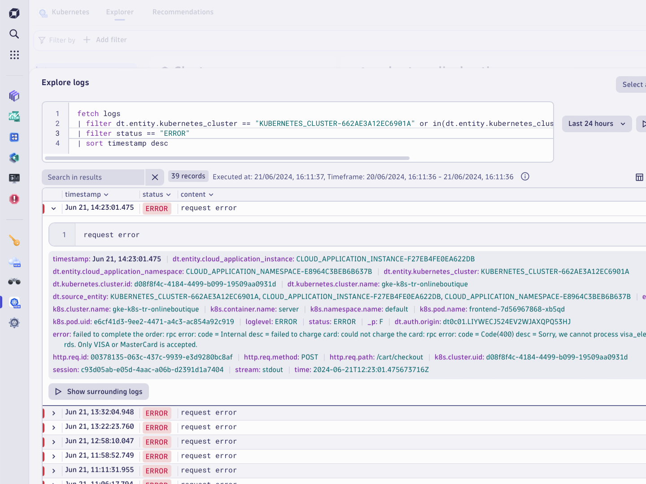Open the apps grid launcher
The width and height of the screenshot is (646, 484).
[14, 55]
